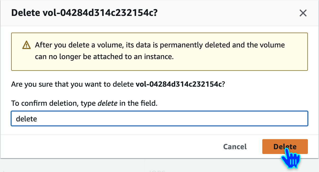Click the "Are you sure" question text

tap(72, 85)
